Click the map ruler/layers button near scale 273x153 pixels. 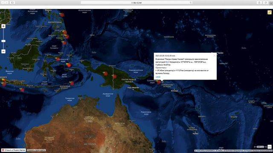click(270, 147)
